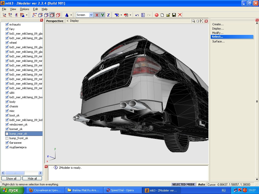Open the File menu
The height and width of the screenshot is (194, 259).
[x=4, y=9]
